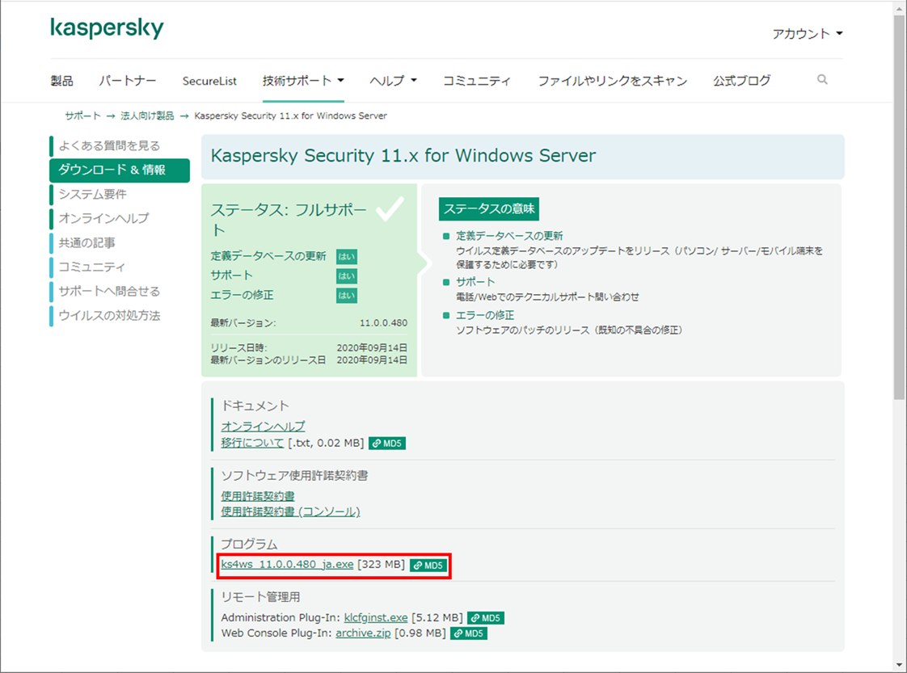This screenshot has width=907, height=673.
Task: Show MD5 for ks4ws installer
Action: [x=428, y=566]
